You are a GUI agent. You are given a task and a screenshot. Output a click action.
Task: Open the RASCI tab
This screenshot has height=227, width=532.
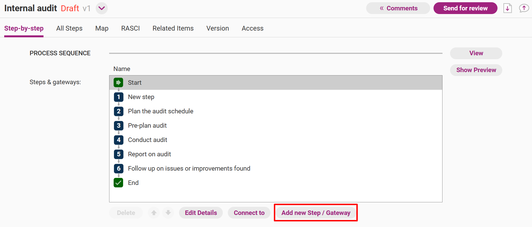[130, 28]
